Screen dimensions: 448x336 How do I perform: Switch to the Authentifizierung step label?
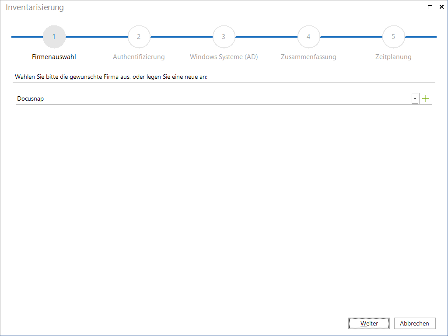[x=139, y=57]
